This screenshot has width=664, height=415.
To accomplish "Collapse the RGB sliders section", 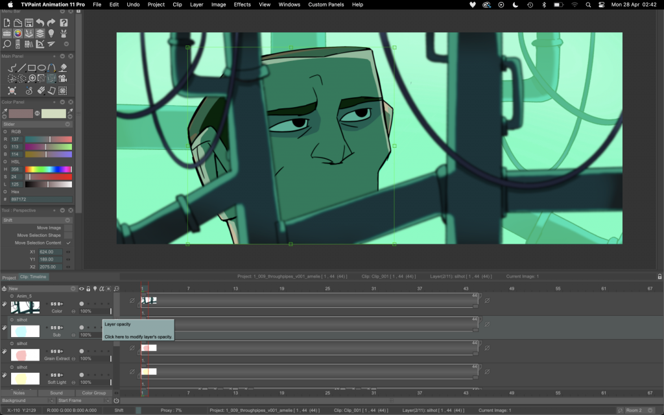I will [x=5, y=132].
